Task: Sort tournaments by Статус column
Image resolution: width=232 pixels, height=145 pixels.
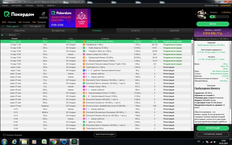Action: tap(177, 38)
